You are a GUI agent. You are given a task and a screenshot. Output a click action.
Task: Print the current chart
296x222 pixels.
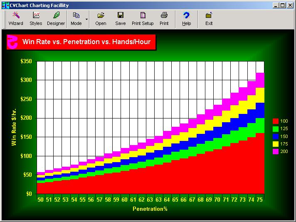pos(164,19)
